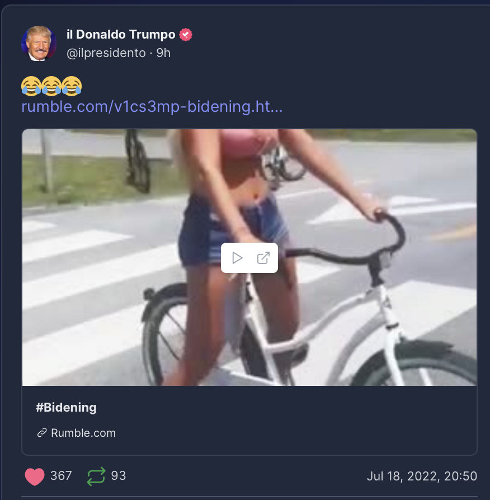
Task: Click the pink verified badge
Action: [186, 35]
